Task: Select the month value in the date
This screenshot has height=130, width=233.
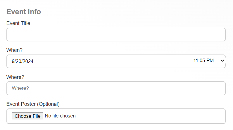Action: coord(13,61)
